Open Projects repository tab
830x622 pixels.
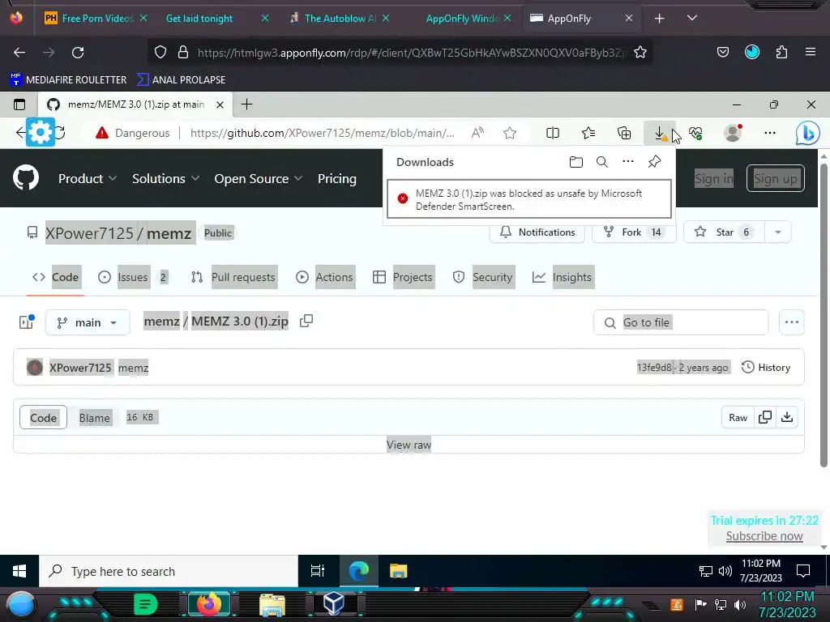click(403, 277)
